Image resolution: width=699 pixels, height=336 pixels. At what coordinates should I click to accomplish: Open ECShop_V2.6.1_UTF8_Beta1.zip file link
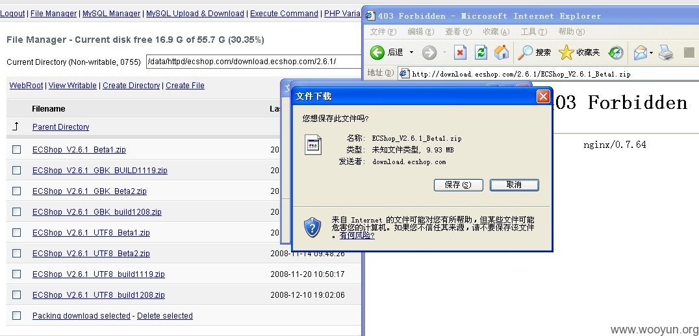coord(91,232)
